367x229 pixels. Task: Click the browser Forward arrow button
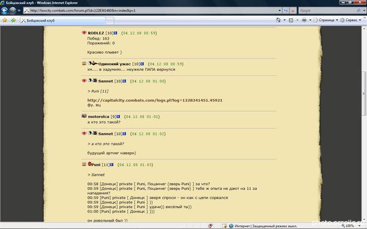12,10
